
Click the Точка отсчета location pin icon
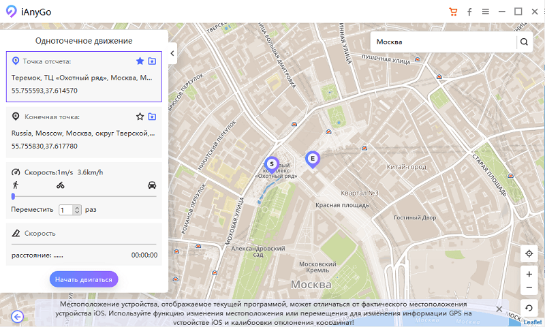[x=15, y=61]
